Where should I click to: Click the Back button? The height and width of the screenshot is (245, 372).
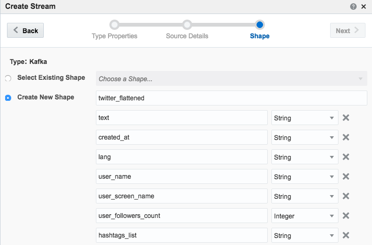[x=26, y=30]
